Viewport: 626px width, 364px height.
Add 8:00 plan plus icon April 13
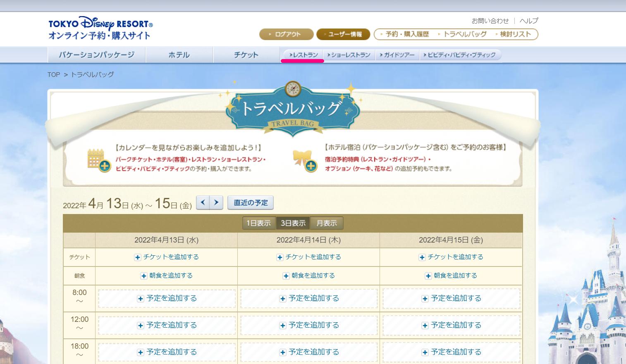pos(141,299)
